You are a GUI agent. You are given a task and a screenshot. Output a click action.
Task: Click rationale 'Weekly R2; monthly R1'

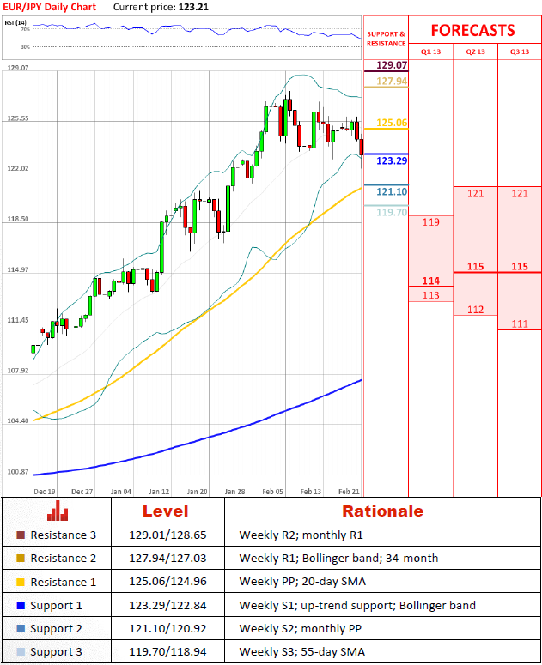click(301, 535)
